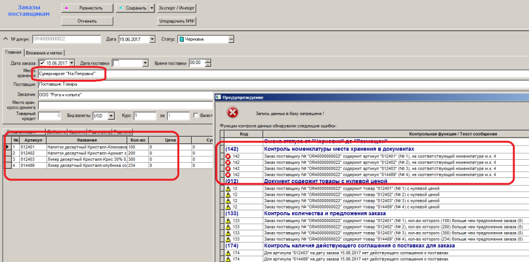Click the Время поставки 00:00 field
This screenshot has height=262, width=529.
(197, 63)
